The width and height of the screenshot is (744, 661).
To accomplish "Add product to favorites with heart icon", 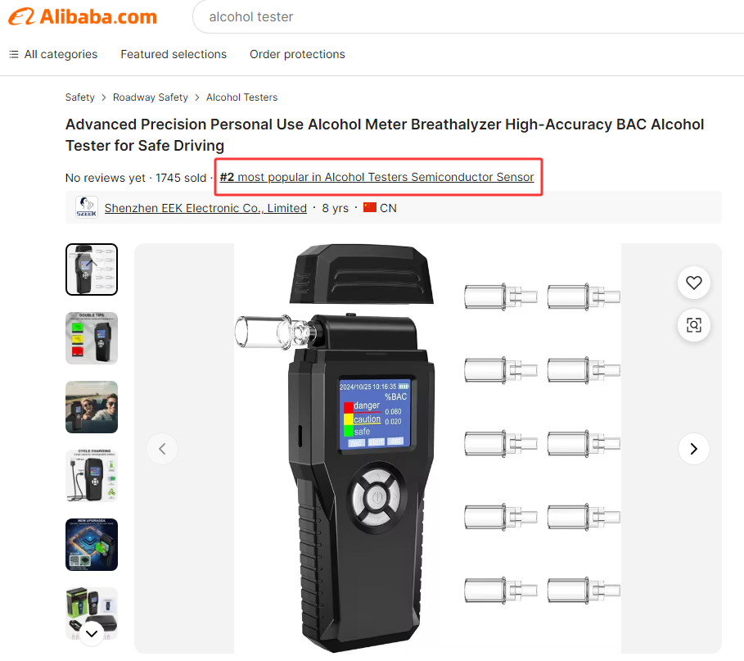I will (x=694, y=283).
